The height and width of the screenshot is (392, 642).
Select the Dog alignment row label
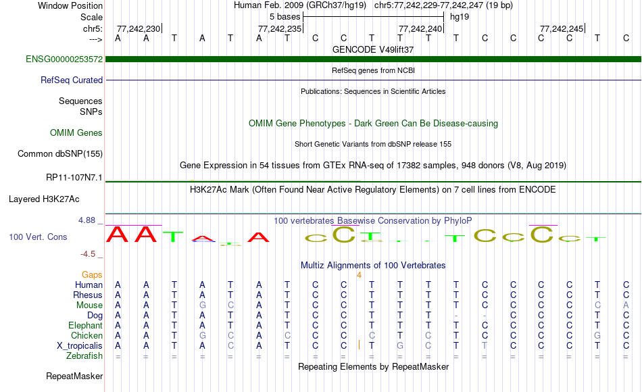[95, 316]
